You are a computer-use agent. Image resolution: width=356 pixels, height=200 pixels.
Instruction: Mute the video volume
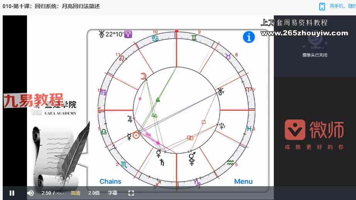(30, 193)
